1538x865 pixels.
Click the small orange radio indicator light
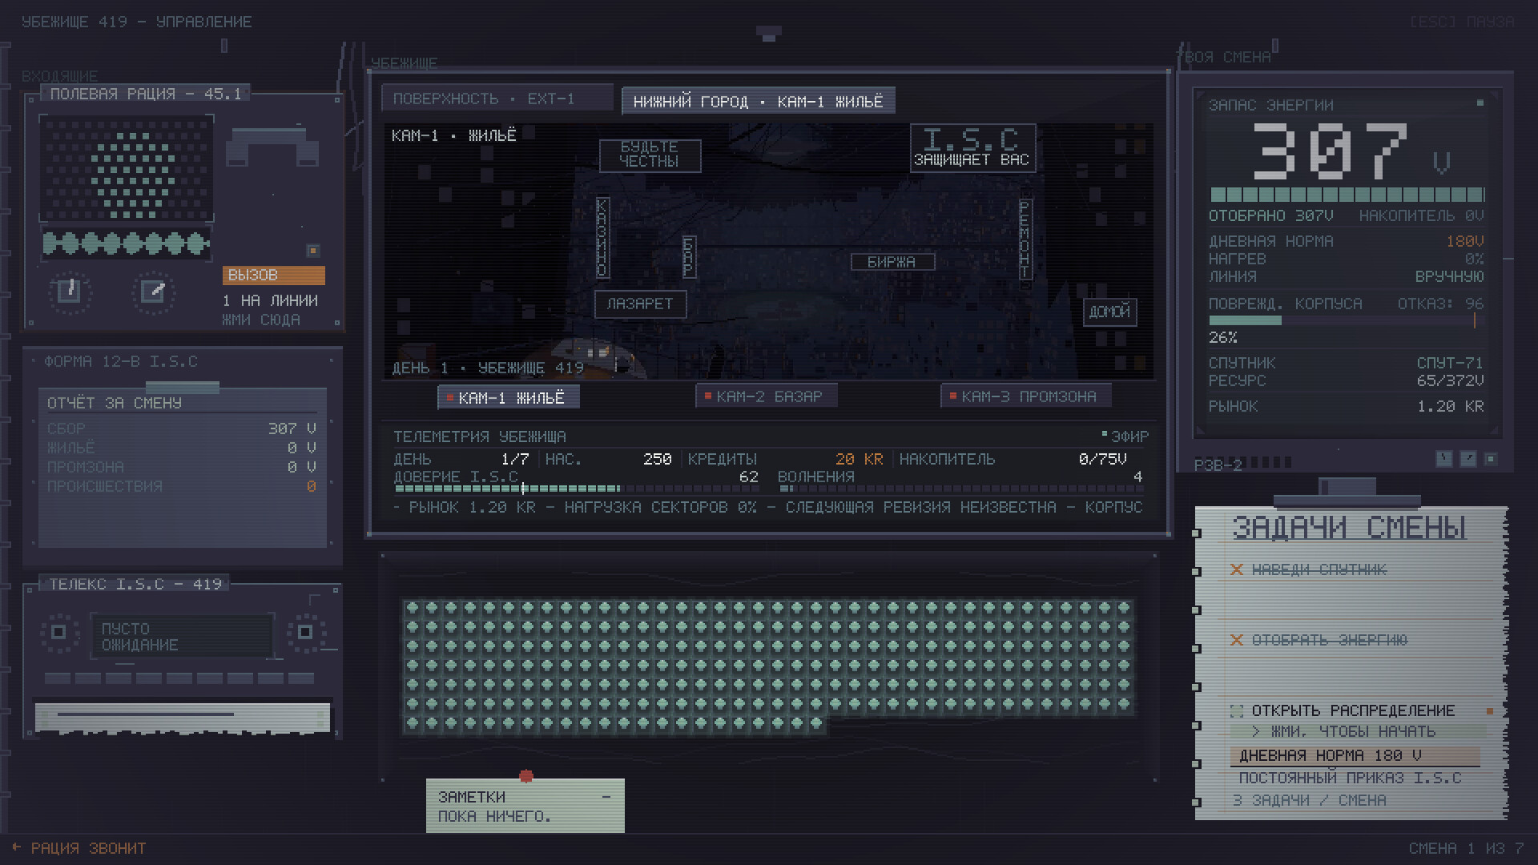tap(313, 251)
